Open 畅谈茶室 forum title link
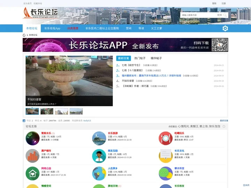The image size is (251, 188). pyautogui.click(x=179, y=169)
